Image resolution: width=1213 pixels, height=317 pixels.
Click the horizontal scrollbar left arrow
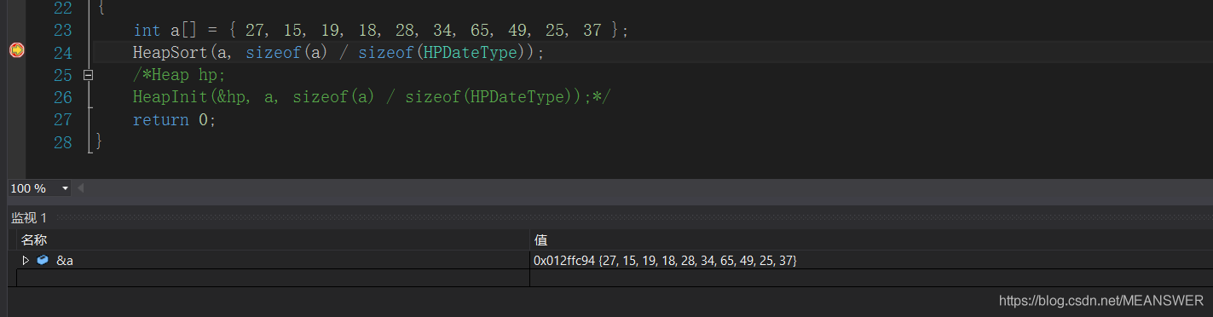[81, 188]
